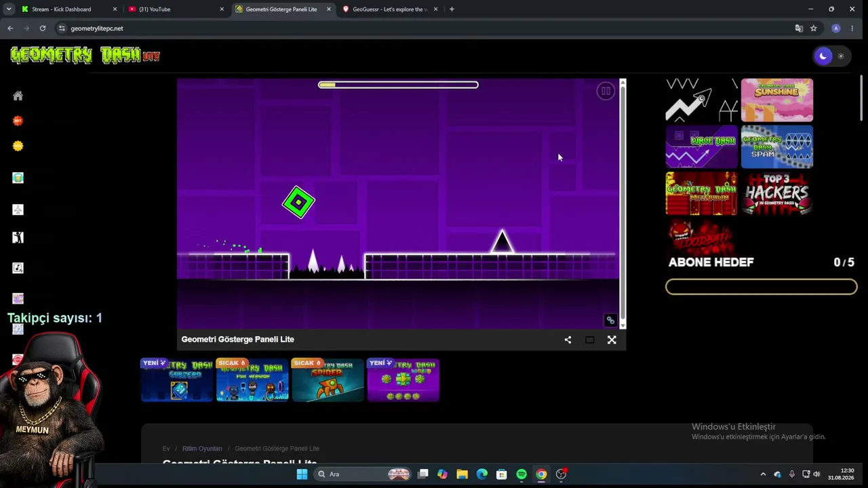Open the Geometry Dash Sunshine thumbnail
This screenshot has height=488, width=868.
[777, 100]
